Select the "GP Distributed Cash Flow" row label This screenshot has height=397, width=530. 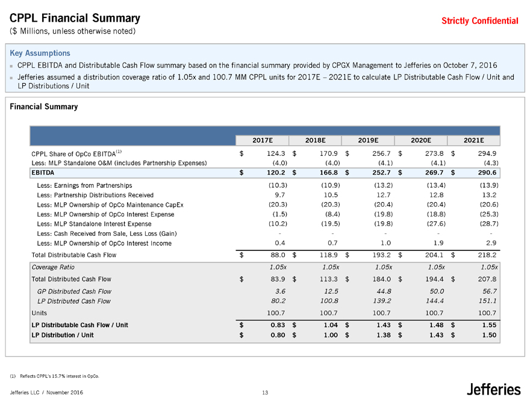click(73, 291)
